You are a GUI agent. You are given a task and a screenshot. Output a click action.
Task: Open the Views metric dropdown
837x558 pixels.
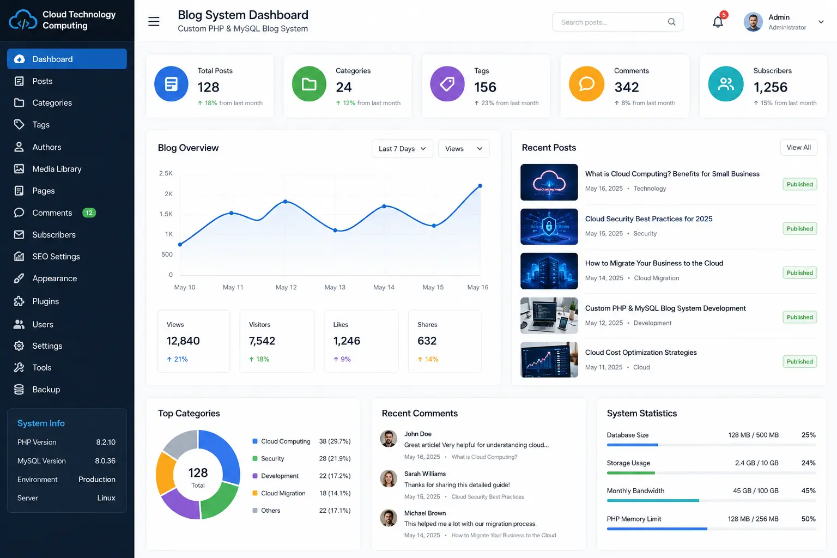[464, 149]
